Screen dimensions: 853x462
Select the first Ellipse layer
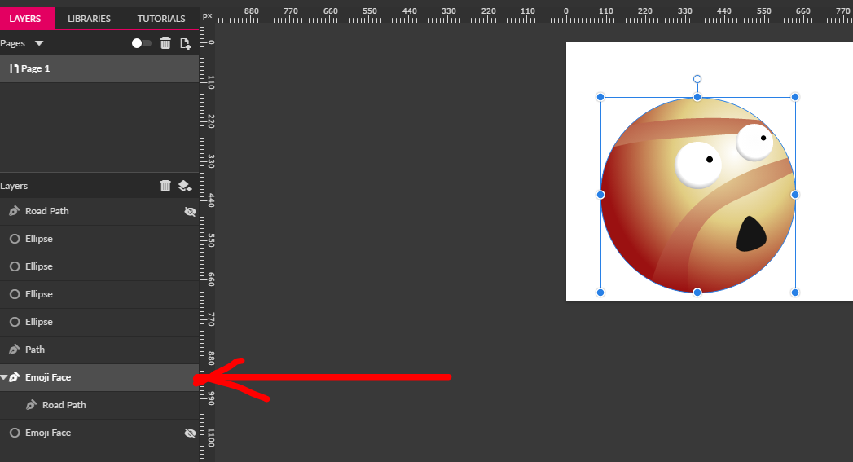99,239
